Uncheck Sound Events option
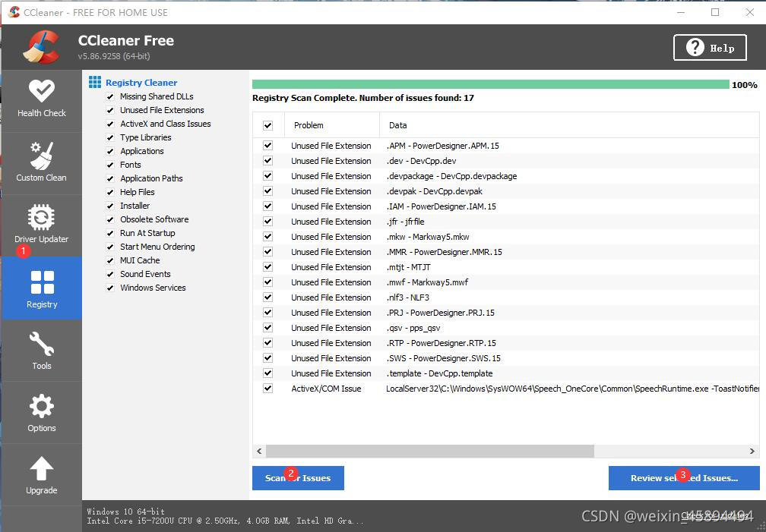766x532 pixels. pyautogui.click(x=110, y=274)
